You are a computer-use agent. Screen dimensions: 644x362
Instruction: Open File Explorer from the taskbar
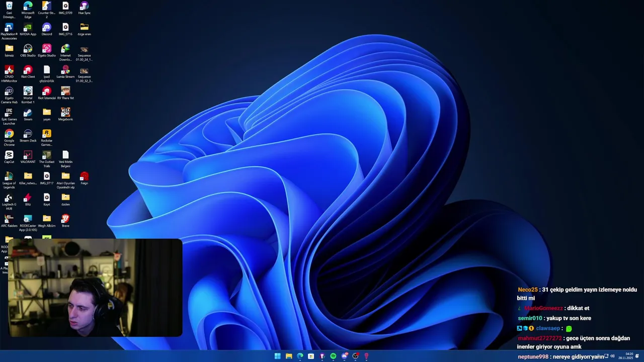point(289,356)
